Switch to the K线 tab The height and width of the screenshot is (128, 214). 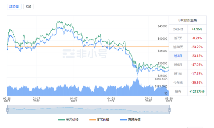point(28,6)
